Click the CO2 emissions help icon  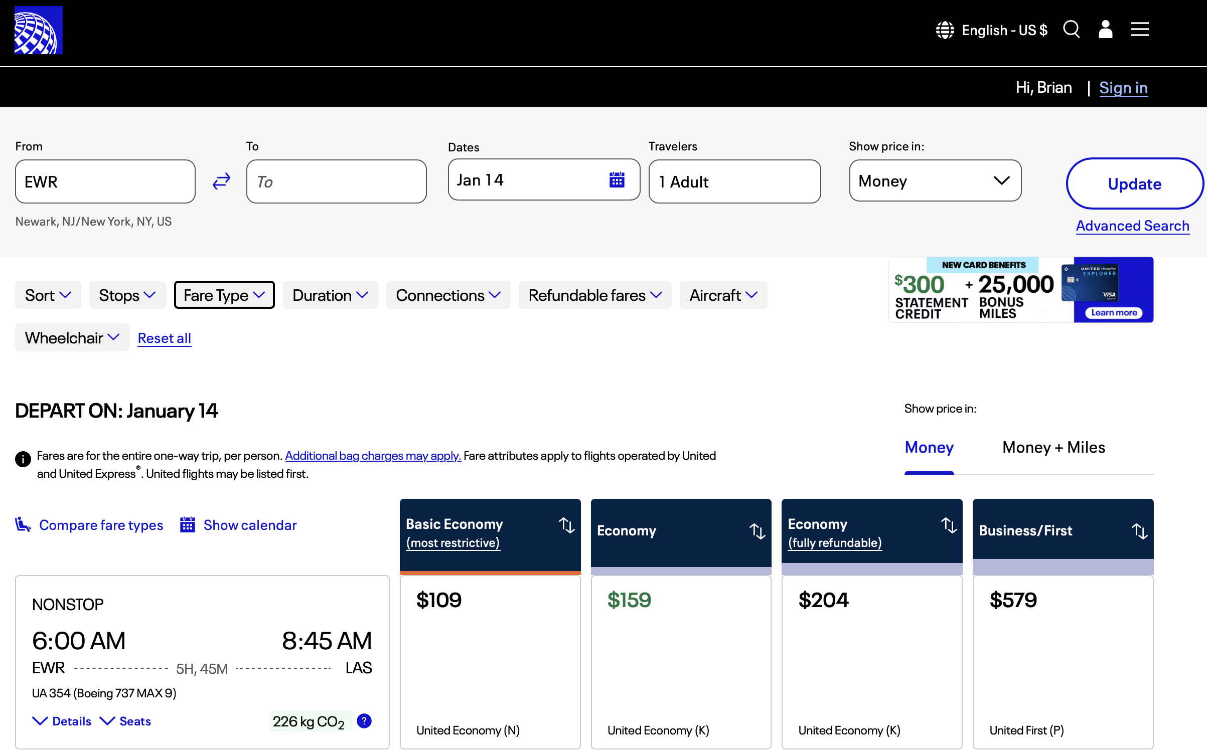pos(364,721)
